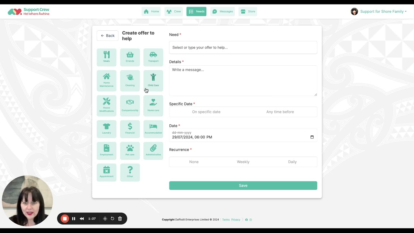This screenshot has width=414, height=233.
Task: Open the Facebook icon in footer
Action: coord(246,220)
